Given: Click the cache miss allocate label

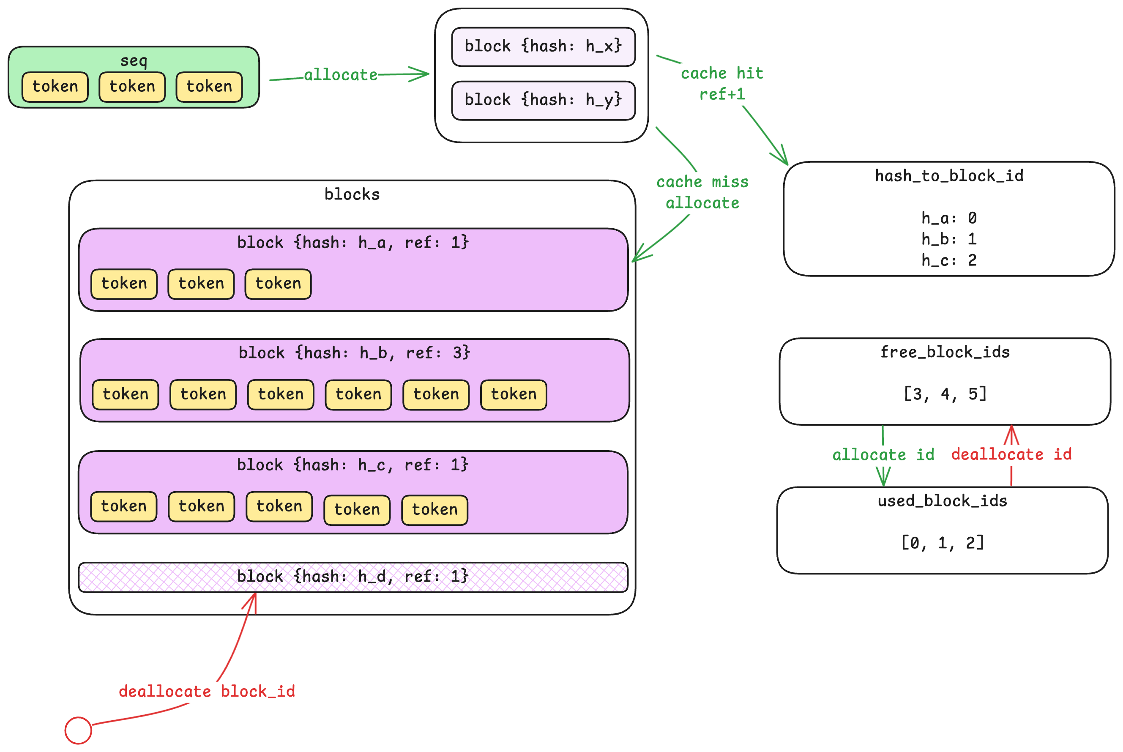Looking at the screenshot, I should (702, 192).
